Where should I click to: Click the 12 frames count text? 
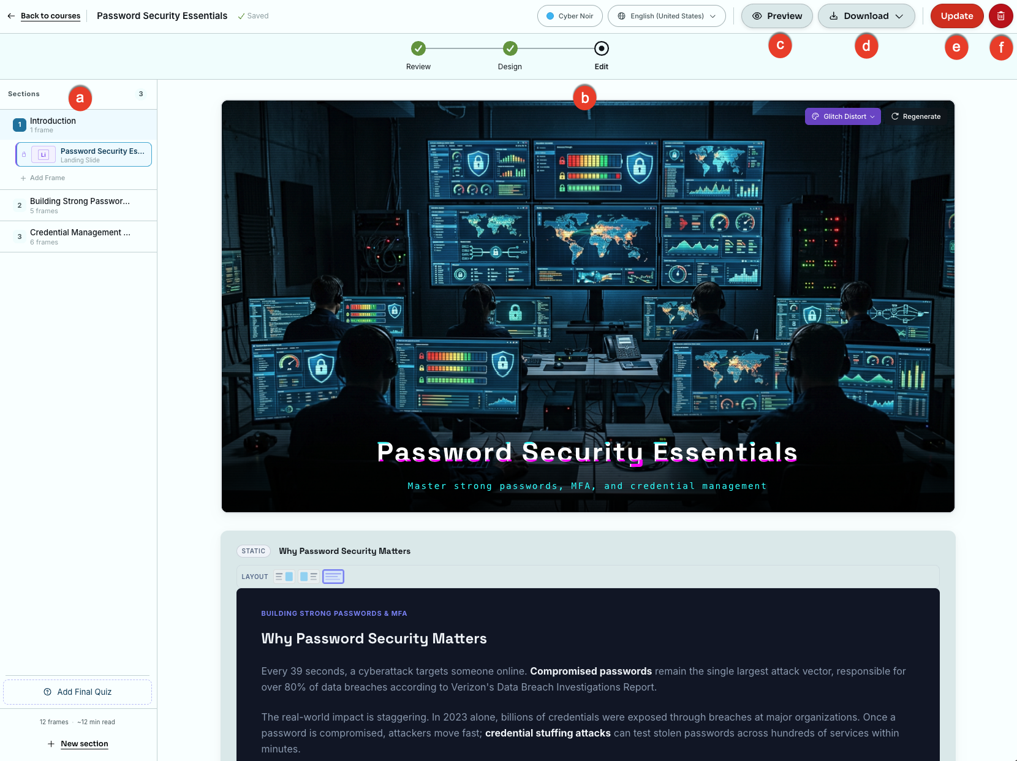tap(54, 722)
